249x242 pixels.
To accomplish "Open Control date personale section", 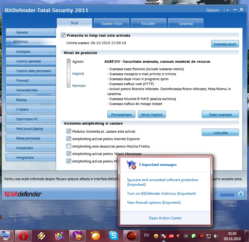I will (x=31, y=71).
